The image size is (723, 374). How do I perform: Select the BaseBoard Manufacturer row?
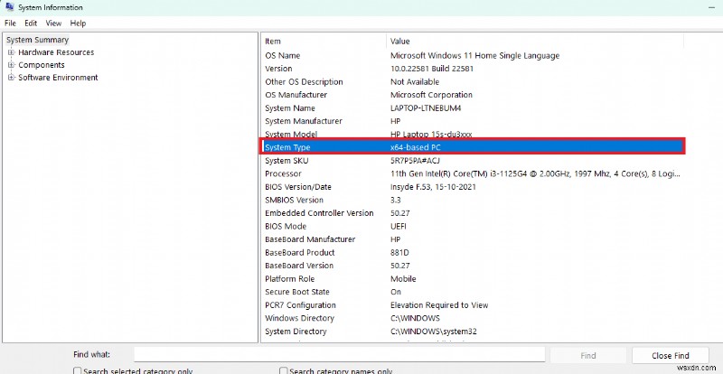point(472,239)
